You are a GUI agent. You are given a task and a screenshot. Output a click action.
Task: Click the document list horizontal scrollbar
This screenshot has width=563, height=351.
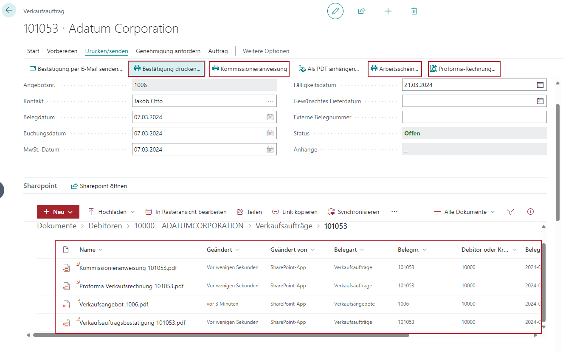(221, 335)
